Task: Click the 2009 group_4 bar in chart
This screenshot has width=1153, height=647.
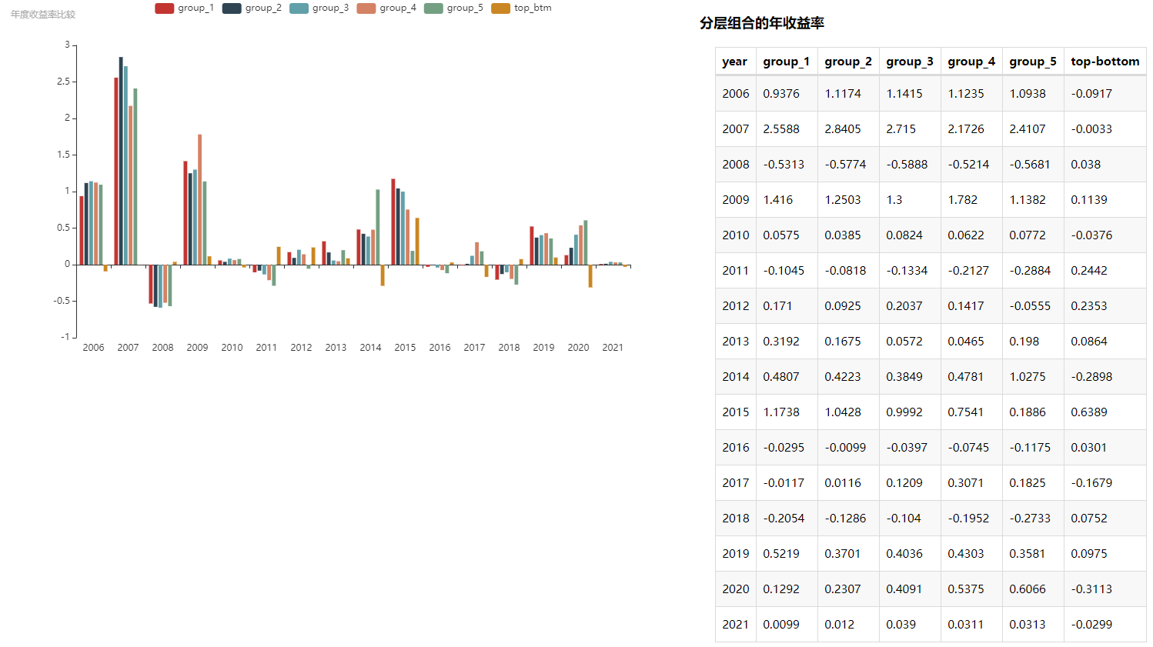Action: coord(200,200)
